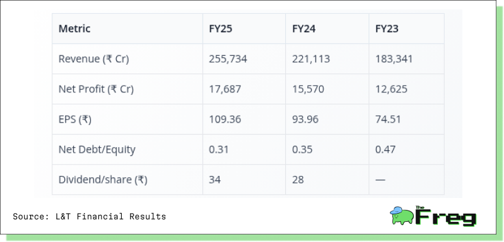Click the Dividend/share (₹) row label
Viewport: 504px width, 242px height.
(103, 180)
